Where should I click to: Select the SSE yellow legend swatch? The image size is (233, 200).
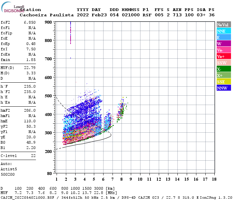pos(224,82)
